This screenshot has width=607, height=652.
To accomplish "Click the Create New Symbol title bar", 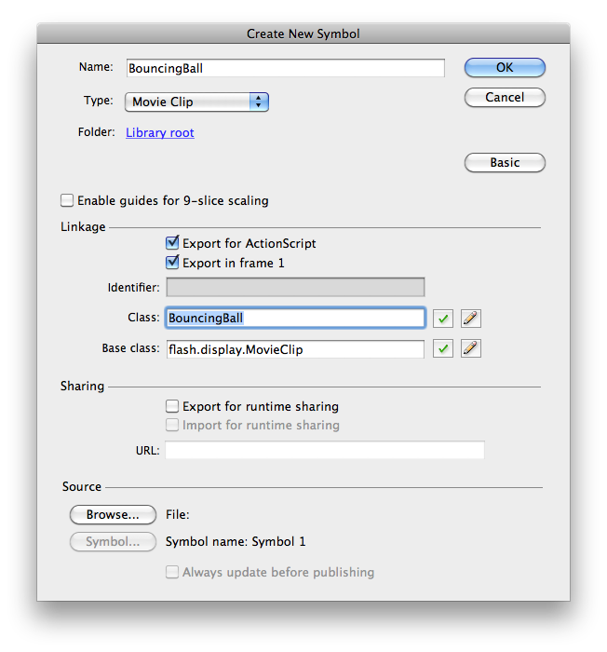I will 303,34.
